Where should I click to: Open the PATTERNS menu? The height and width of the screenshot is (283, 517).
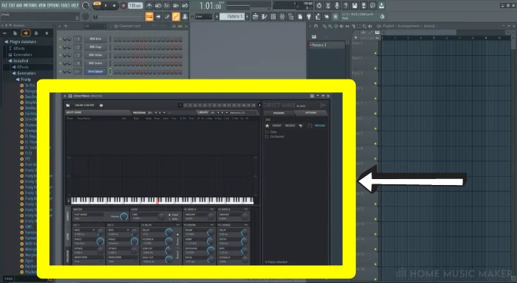[30, 5]
